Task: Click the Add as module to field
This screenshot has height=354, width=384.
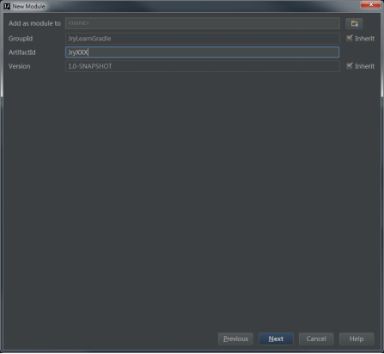Action: [x=203, y=23]
